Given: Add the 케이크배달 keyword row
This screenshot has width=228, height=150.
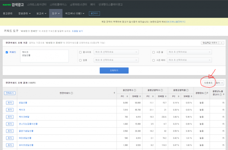Looking at the screenshot, I should point(10,117).
